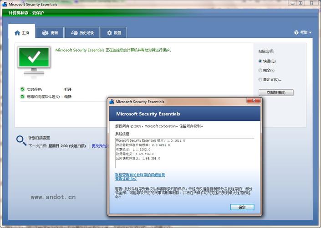Start scan with 立即扫描(S) button
The width and height of the screenshot is (321, 228).
click(276, 93)
